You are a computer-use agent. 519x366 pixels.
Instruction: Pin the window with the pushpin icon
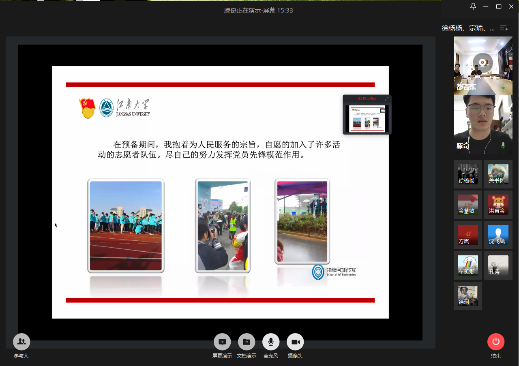coord(473,6)
